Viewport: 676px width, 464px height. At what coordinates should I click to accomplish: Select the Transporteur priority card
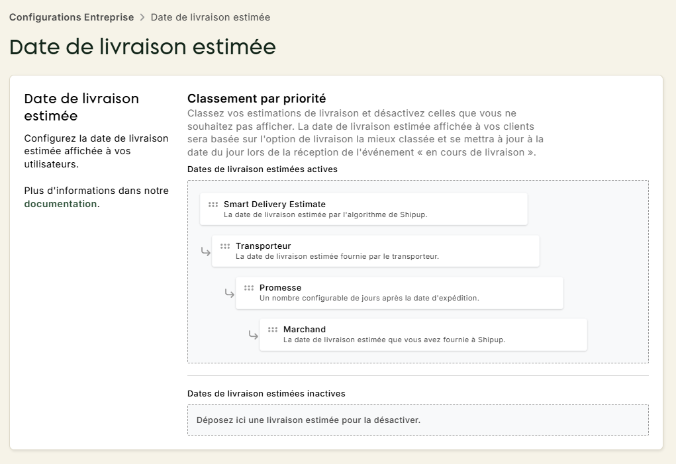[x=375, y=251]
